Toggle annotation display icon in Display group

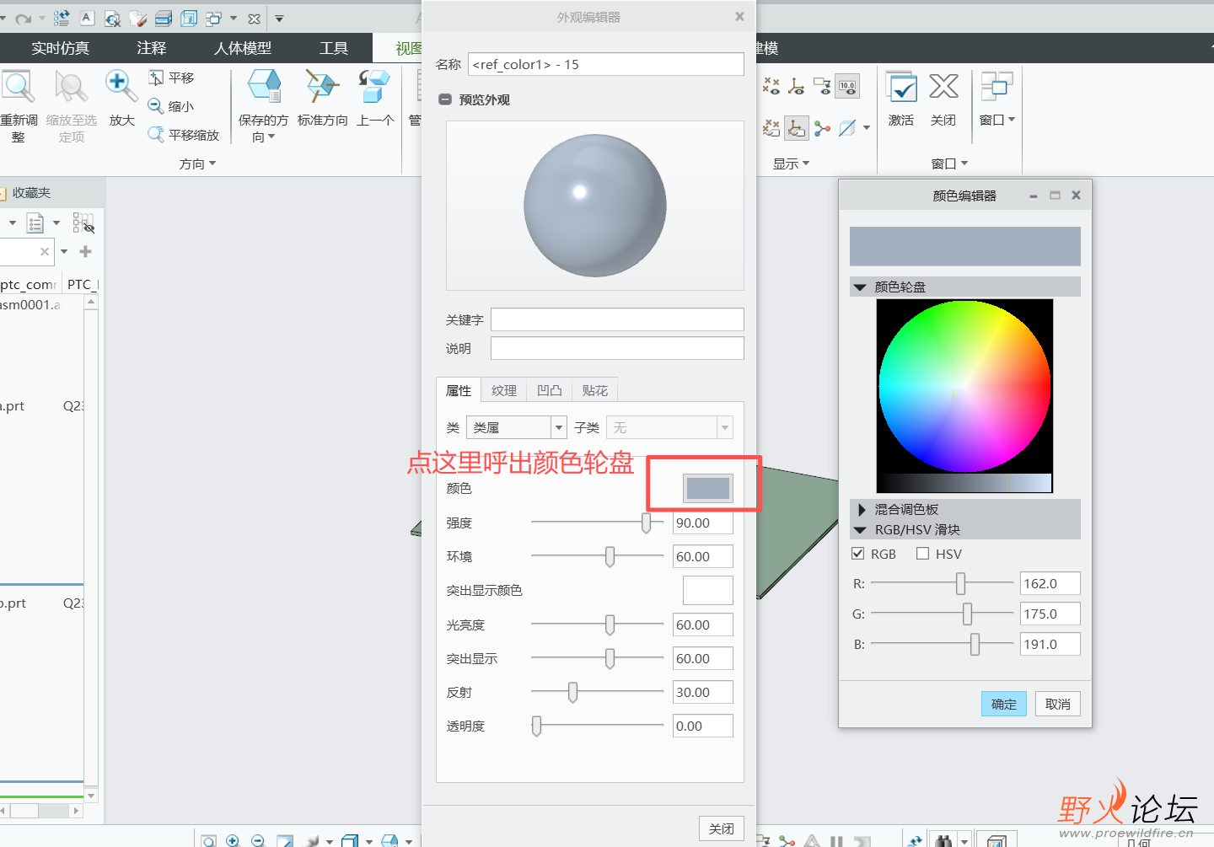tap(822, 85)
